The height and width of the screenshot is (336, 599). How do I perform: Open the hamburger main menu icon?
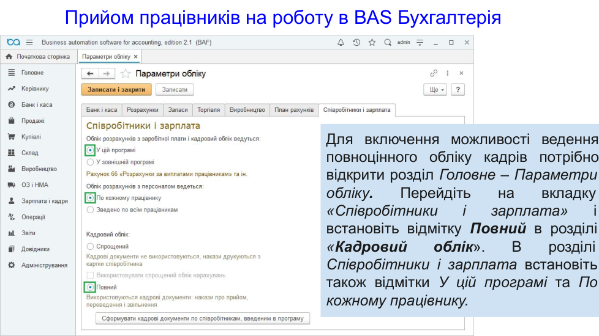click(29, 42)
